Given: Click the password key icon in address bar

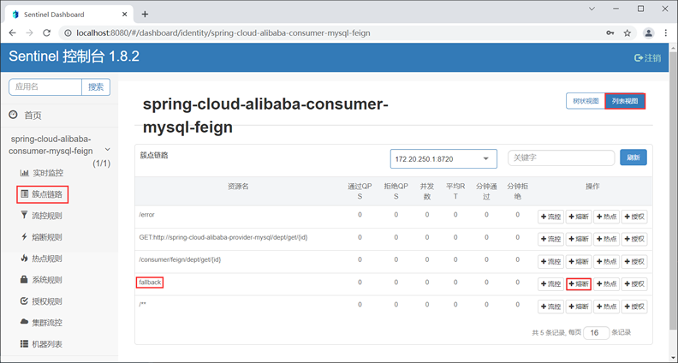Looking at the screenshot, I should [x=610, y=33].
